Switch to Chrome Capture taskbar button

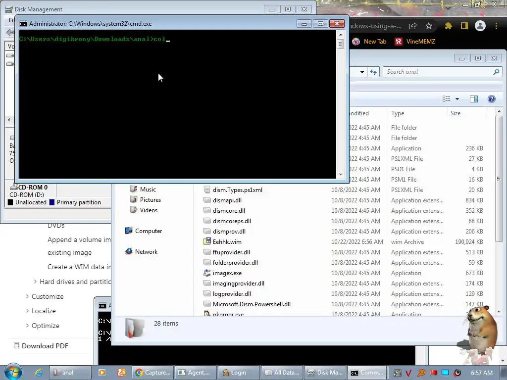pyautogui.click(x=152, y=373)
